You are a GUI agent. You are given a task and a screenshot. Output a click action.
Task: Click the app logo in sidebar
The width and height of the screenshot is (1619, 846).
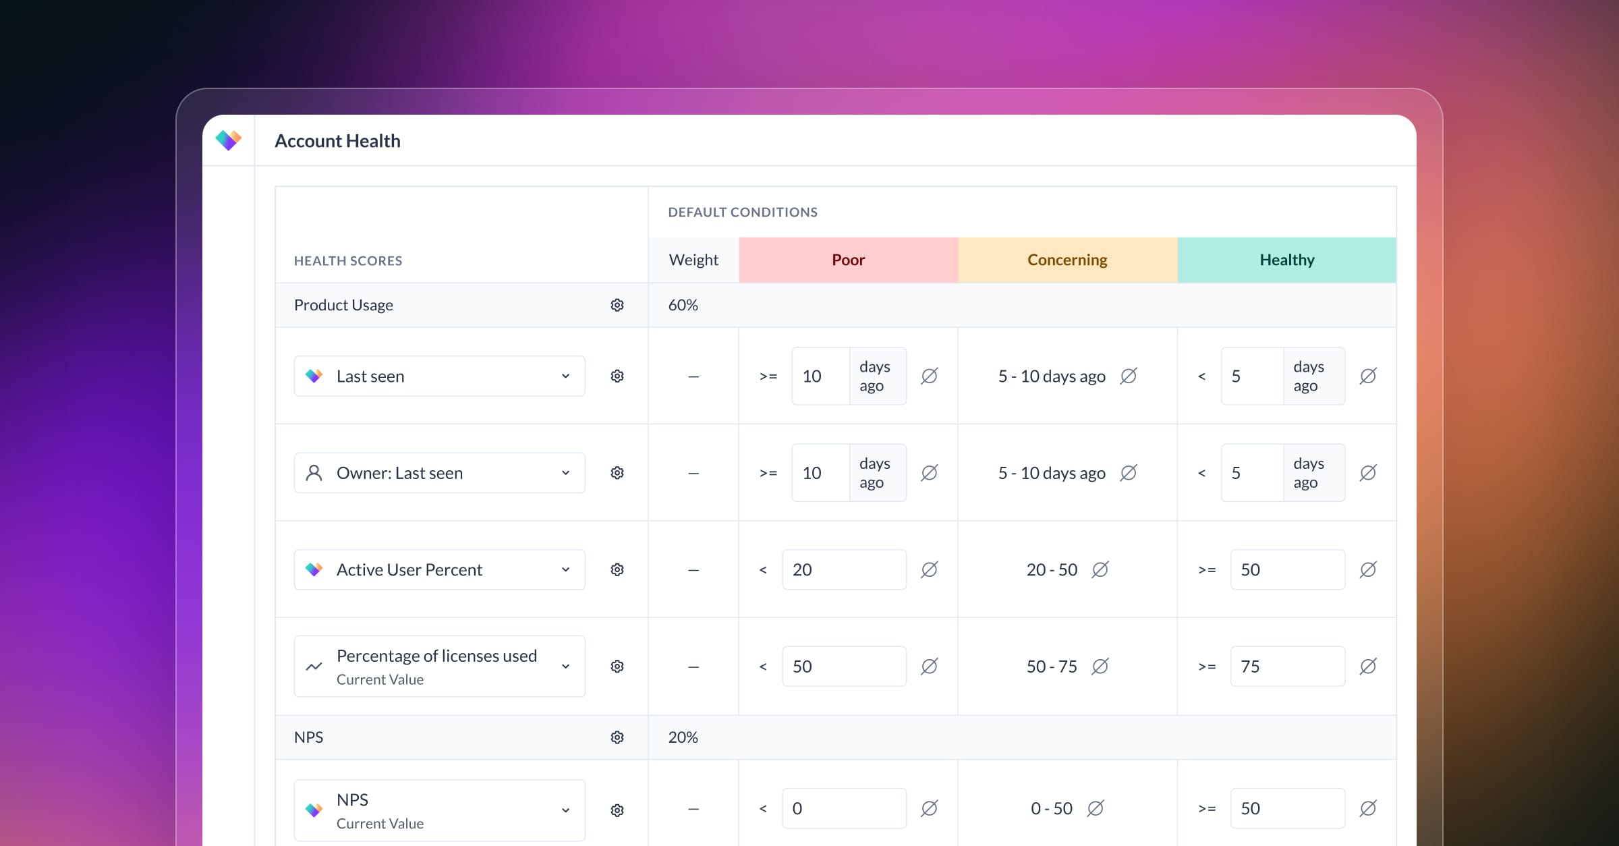pyautogui.click(x=228, y=140)
